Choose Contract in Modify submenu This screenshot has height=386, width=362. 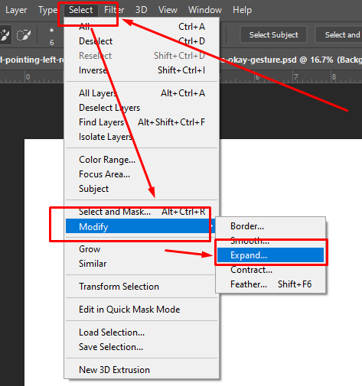(x=270, y=270)
